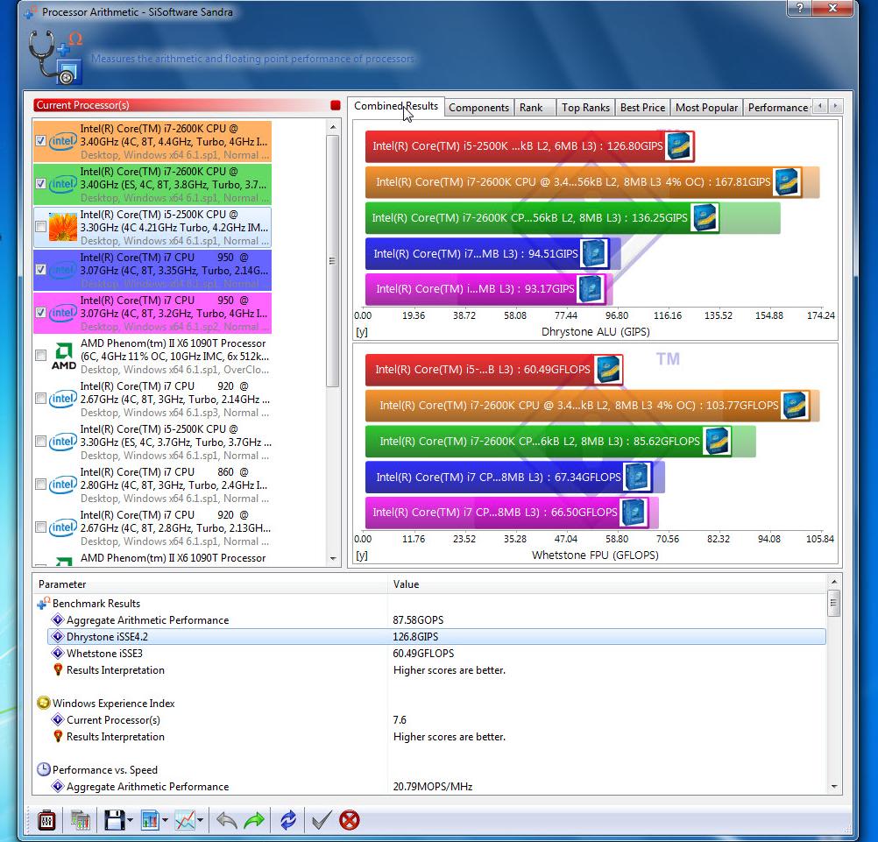The width and height of the screenshot is (878, 842).
Task: Open the benchmark options icon in bottom toolbar
Action: (x=46, y=821)
